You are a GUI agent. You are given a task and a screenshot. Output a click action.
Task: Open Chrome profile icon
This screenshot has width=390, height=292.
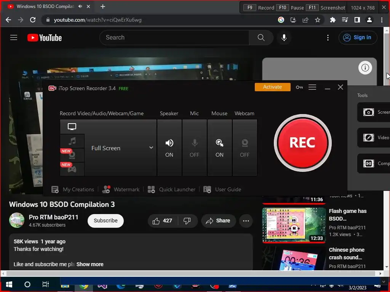pyautogui.click(x=369, y=20)
